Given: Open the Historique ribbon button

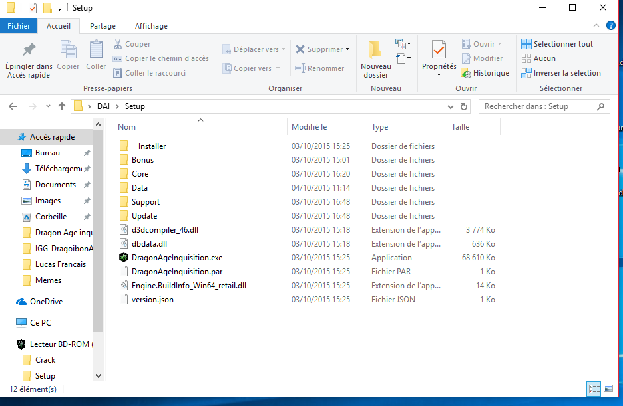Looking at the screenshot, I should (485, 73).
